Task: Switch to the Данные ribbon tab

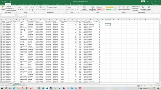Action: click(x=38, y=4)
